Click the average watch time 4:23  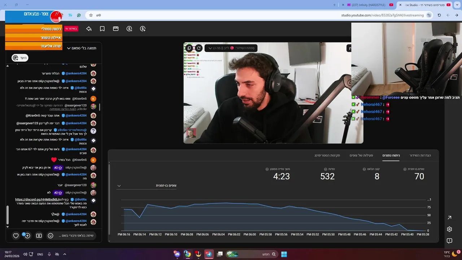tap(282, 176)
